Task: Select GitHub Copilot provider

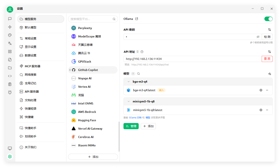Action: click(93, 70)
